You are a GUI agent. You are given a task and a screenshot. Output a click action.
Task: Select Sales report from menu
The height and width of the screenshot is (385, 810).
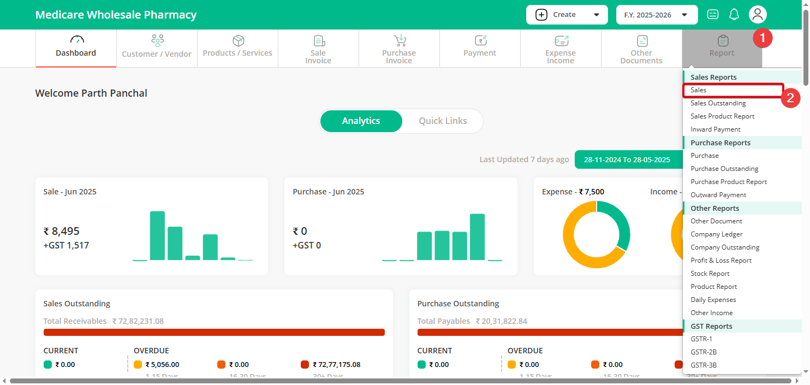click(x=733, y=90)
